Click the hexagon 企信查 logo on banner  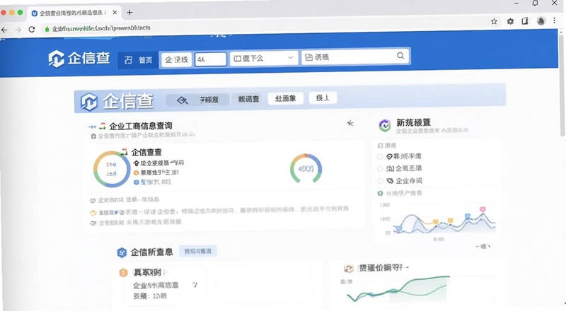pyautogui.click(x=89, y=102)
